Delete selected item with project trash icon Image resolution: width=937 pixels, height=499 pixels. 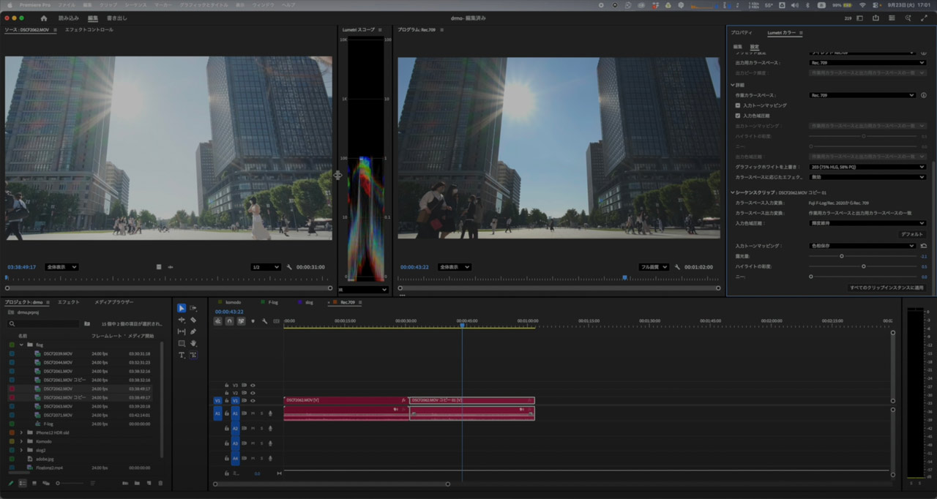pos(160,483)
